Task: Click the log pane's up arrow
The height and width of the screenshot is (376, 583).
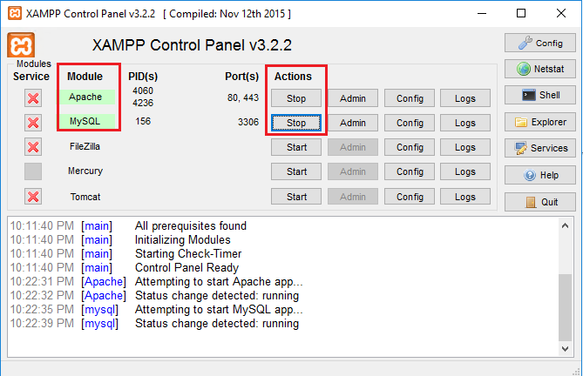Action: [566, 225]
